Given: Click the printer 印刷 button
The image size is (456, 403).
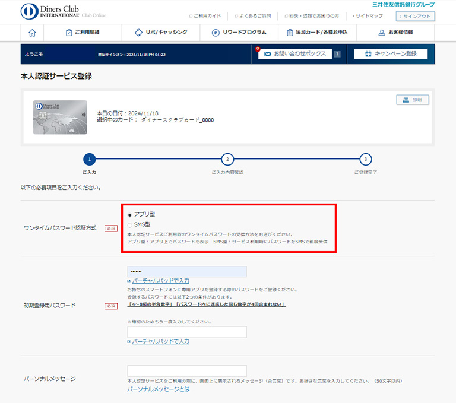Looking at the screenshot, I should coord(413,100).
